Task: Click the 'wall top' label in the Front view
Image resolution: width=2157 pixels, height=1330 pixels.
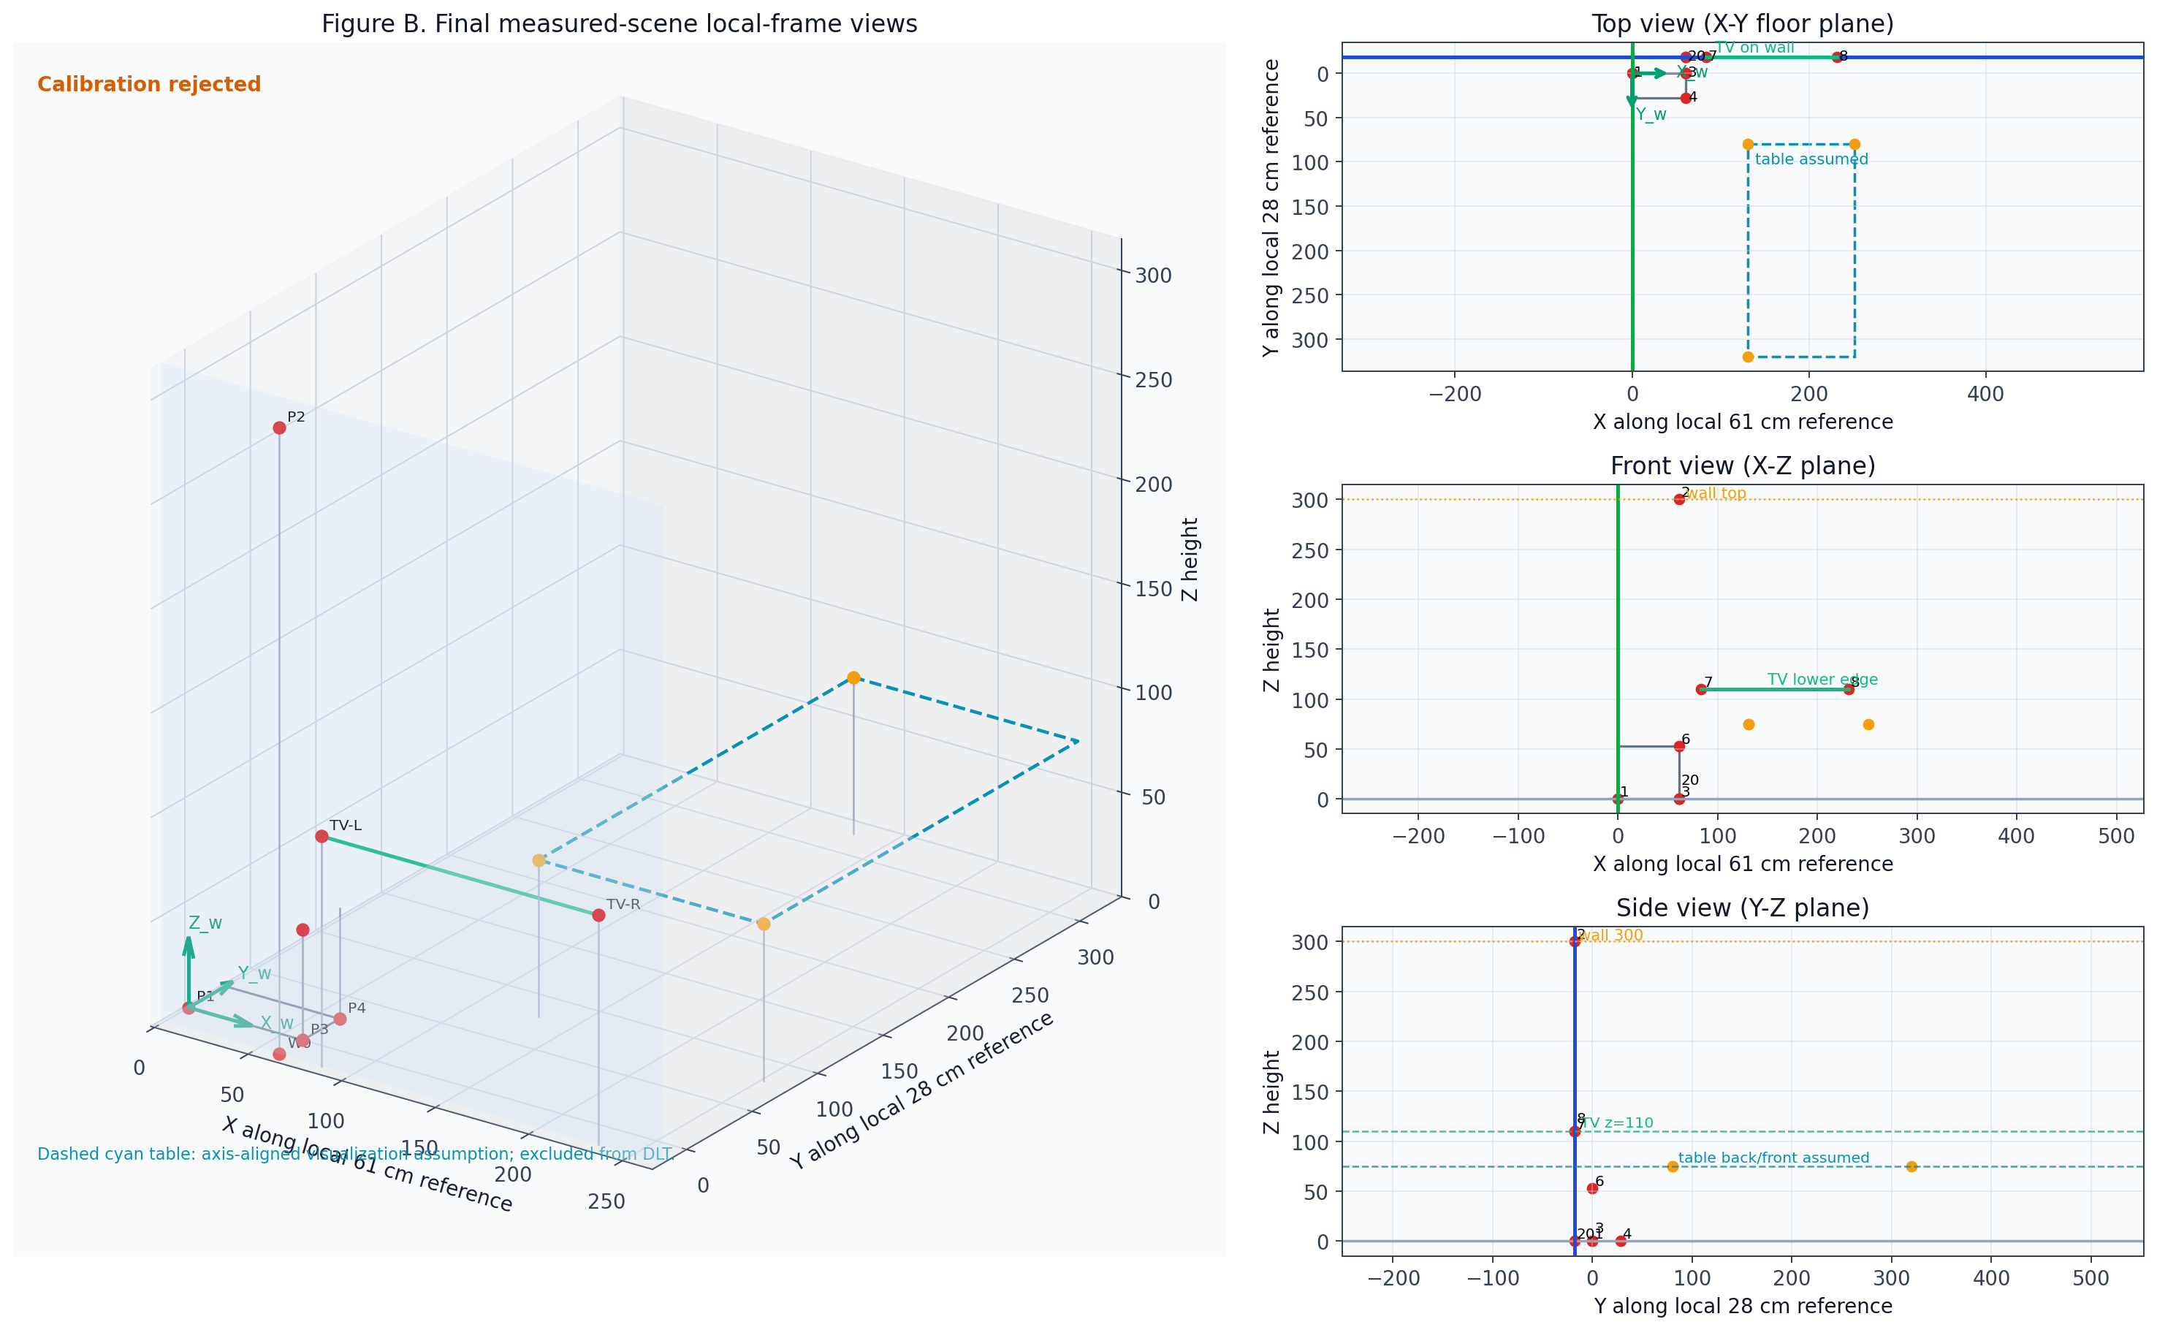Action: (x=1716, y=493)
